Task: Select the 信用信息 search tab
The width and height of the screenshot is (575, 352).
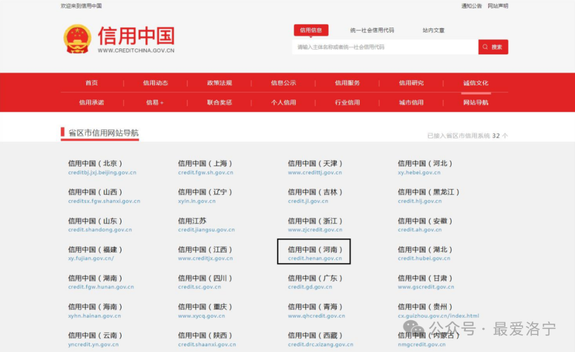Action: (311, 30)
